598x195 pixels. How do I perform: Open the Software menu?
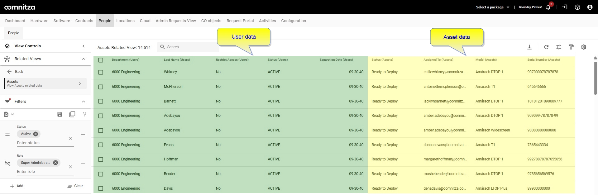(62, 21)
